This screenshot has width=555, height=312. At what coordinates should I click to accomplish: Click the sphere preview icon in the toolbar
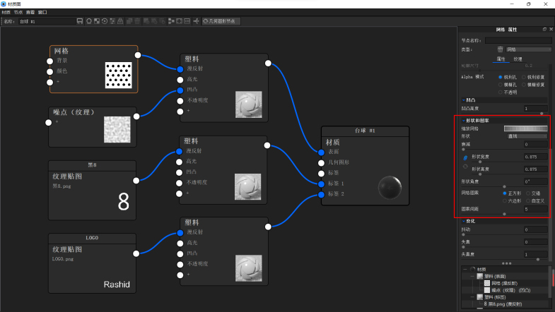[x=88, y=21]
